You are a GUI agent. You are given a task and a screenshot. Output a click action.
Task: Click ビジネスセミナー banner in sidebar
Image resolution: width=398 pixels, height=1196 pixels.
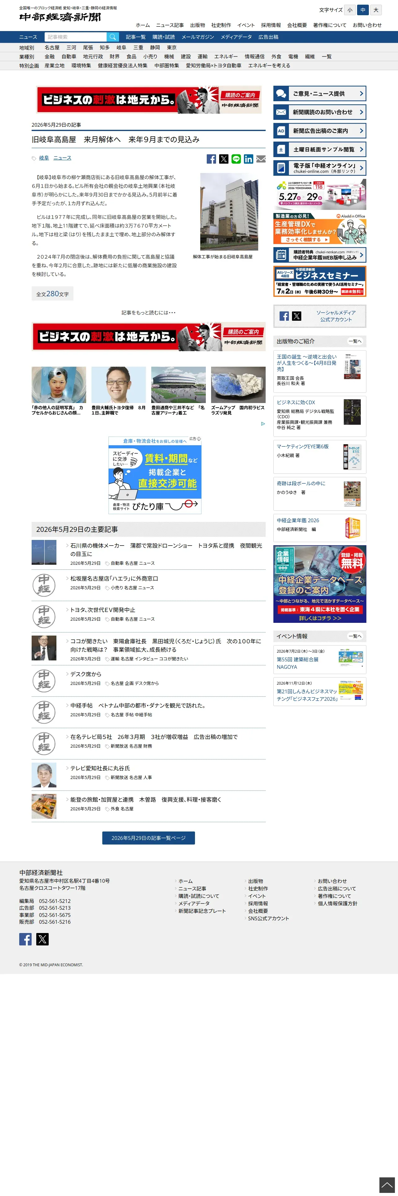[x=320, y=281]
